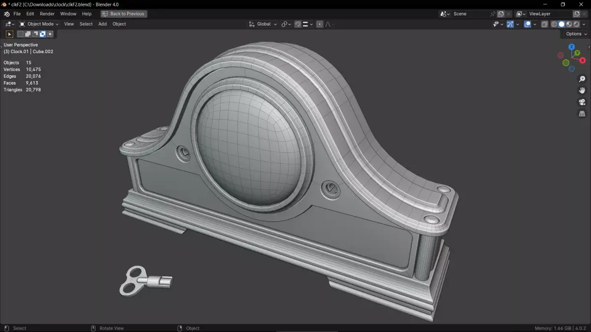
Task: Open the gizmos options dropdown arrow
Action: tap(517, 24)
